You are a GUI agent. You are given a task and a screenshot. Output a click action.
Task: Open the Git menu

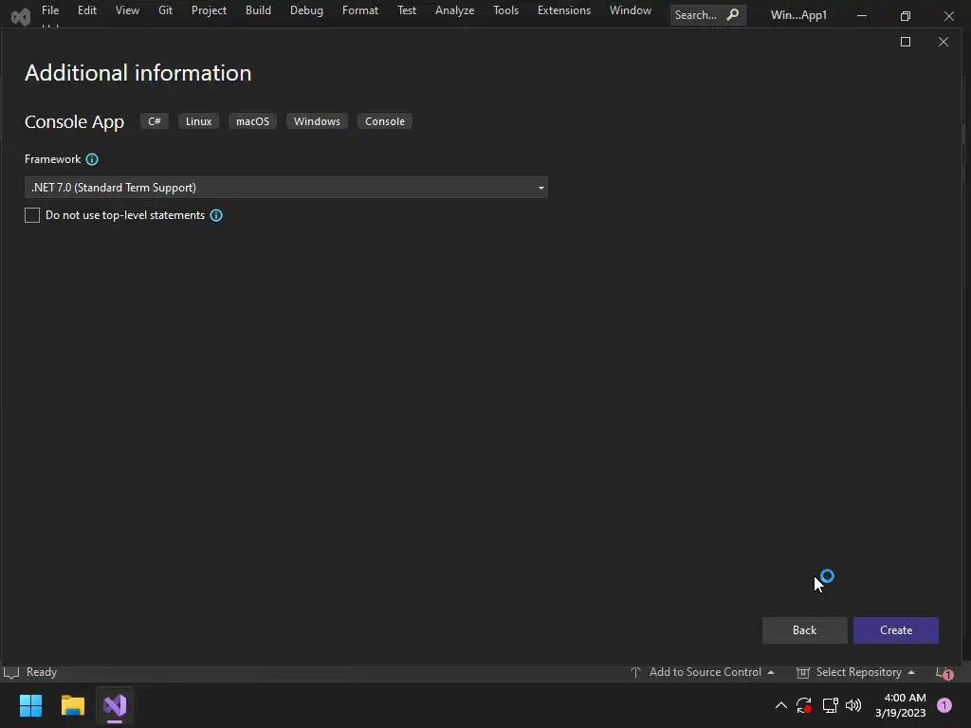pos(165,10)
